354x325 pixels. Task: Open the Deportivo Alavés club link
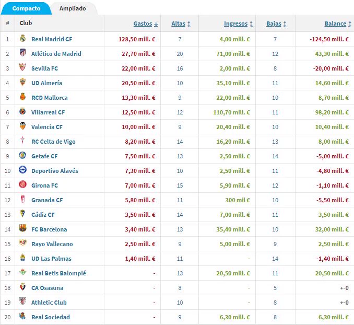coord(55,171)
